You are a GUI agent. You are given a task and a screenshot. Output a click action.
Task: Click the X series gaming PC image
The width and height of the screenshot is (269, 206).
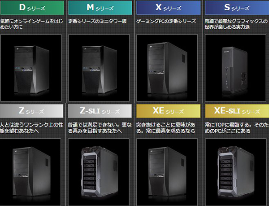[167, 68]
